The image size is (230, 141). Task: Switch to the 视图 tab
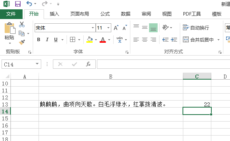point(167,14)
